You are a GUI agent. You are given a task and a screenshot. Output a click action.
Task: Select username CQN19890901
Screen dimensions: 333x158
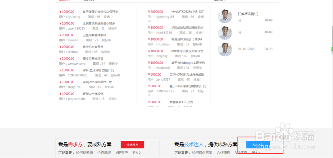click(78, 75)
